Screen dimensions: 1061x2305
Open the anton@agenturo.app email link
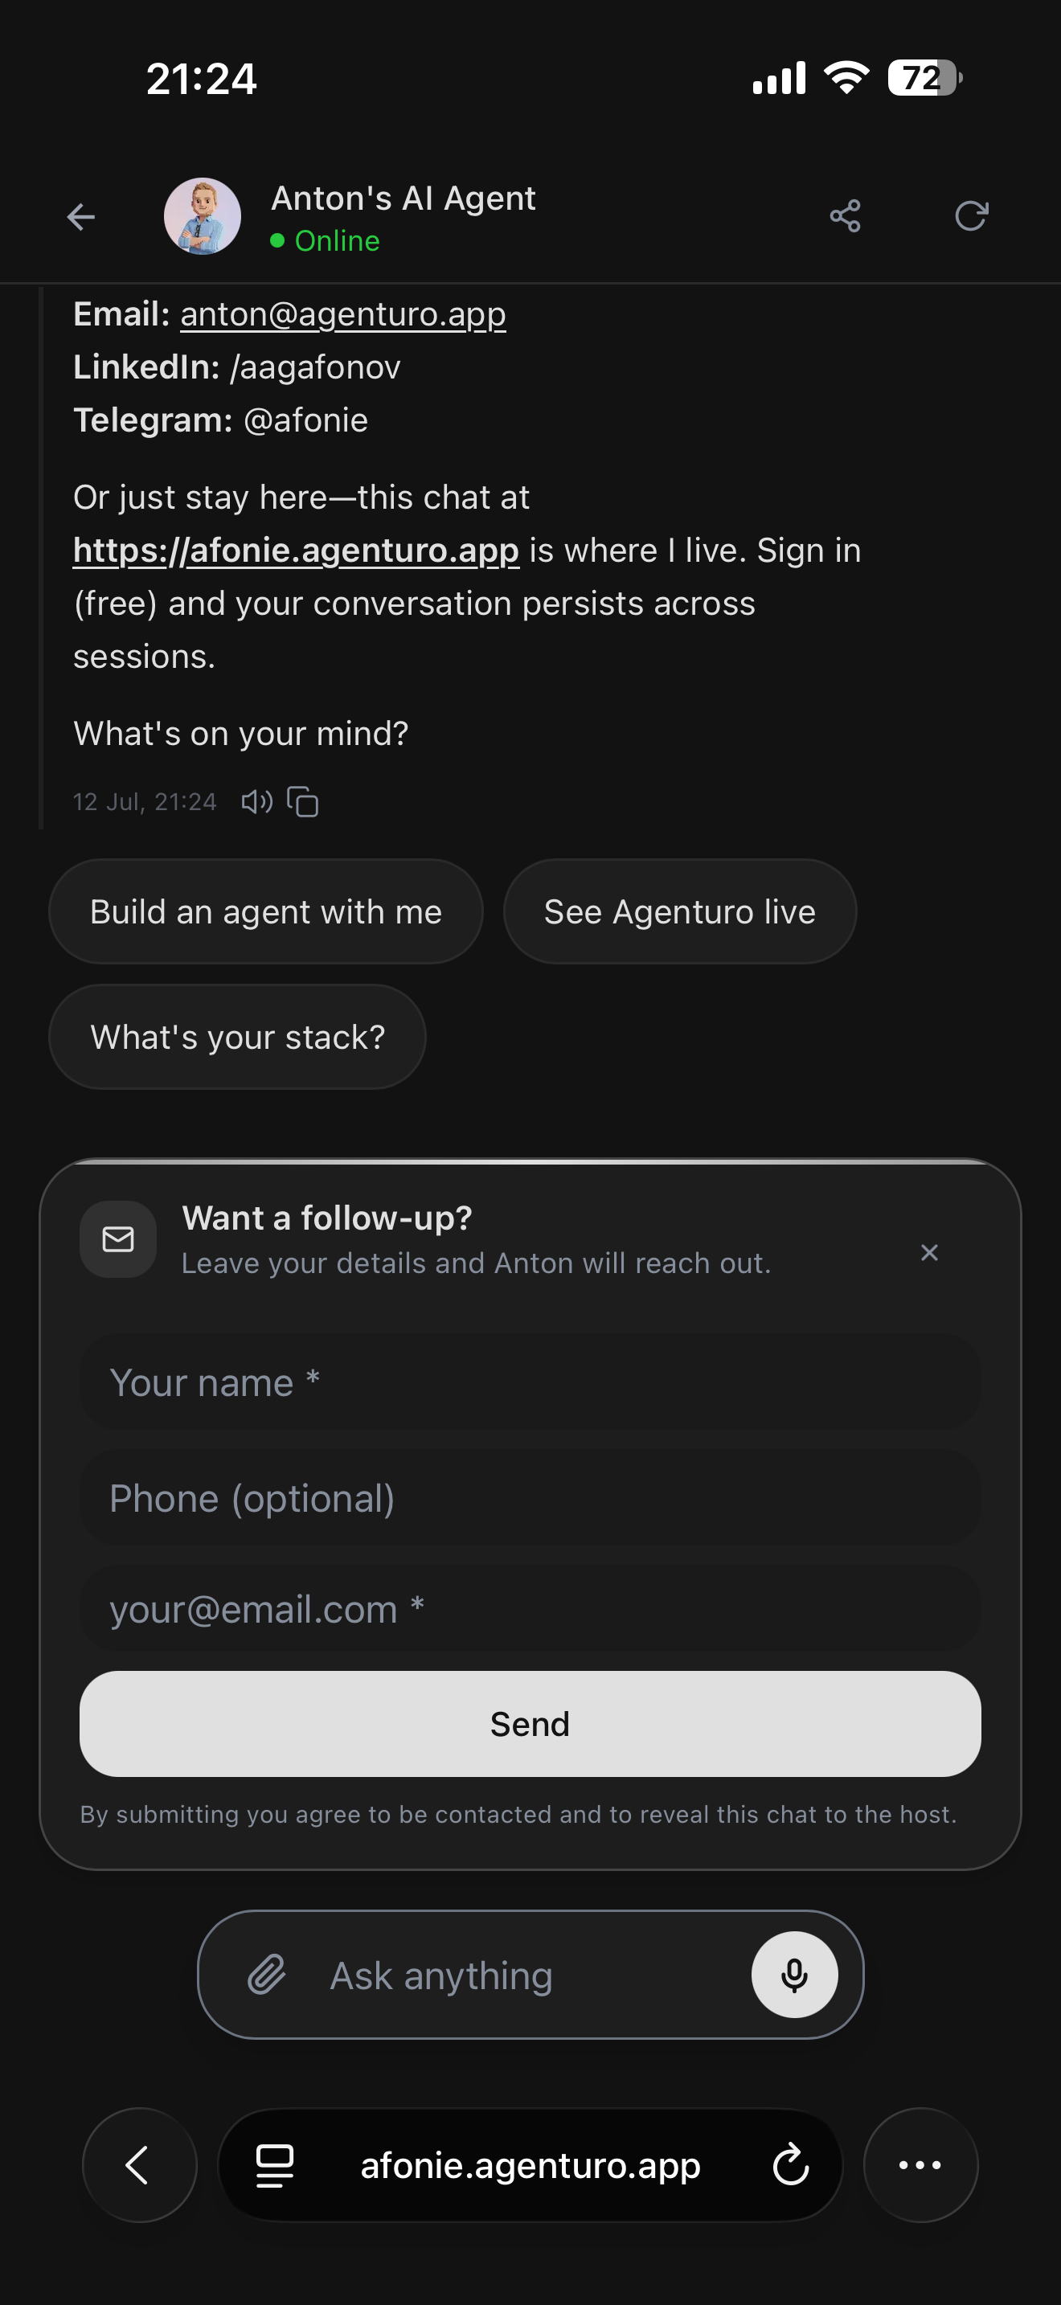[x=342, y=315]
